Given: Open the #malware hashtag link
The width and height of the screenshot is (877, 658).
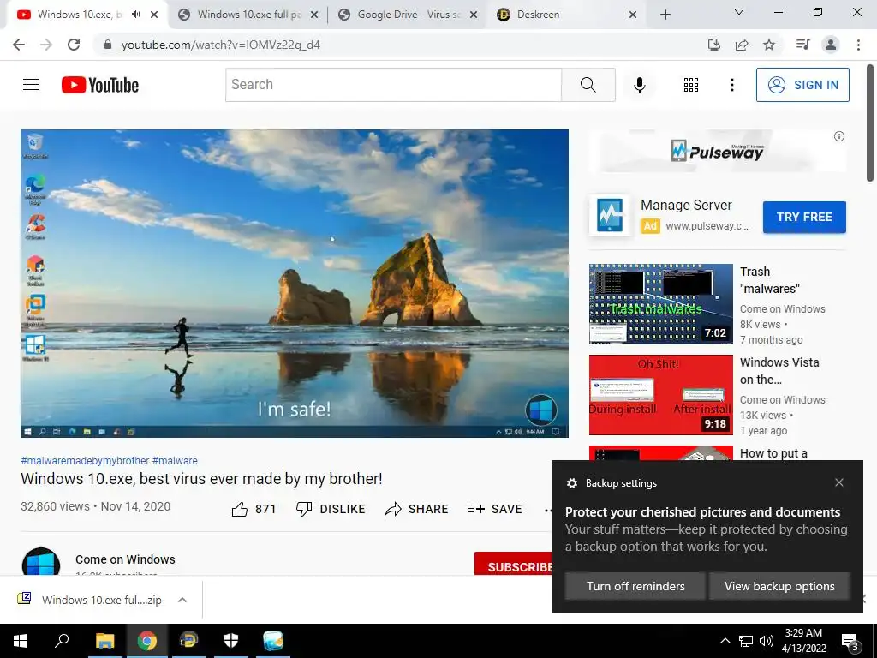Looking at the screenshot, I should 175,460.
